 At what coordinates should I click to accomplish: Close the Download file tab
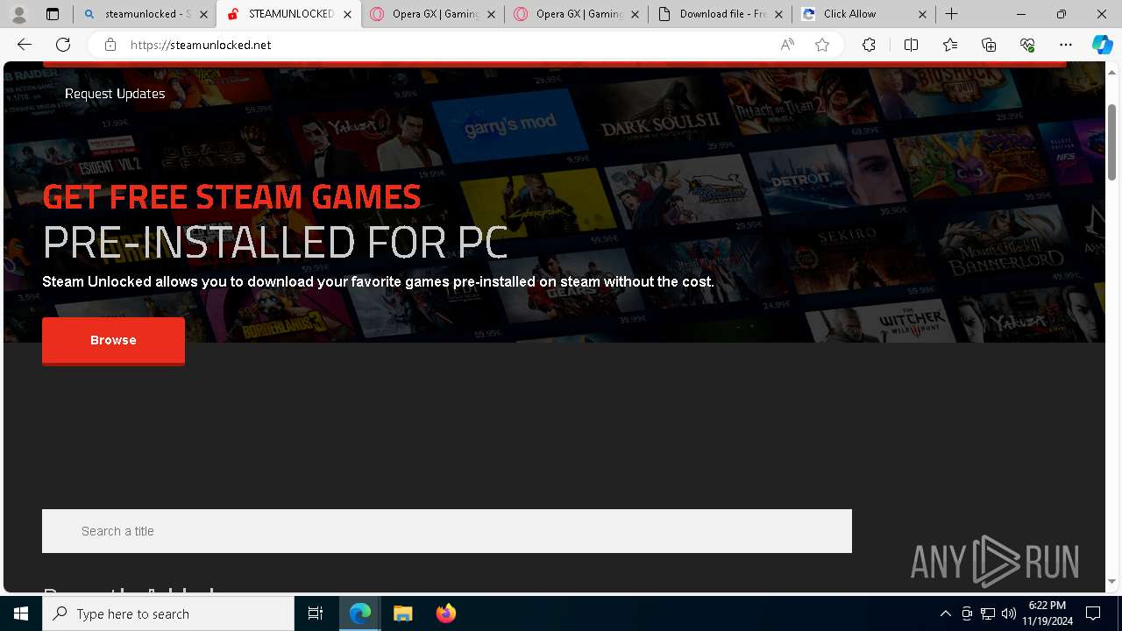[x=778, y=14]
